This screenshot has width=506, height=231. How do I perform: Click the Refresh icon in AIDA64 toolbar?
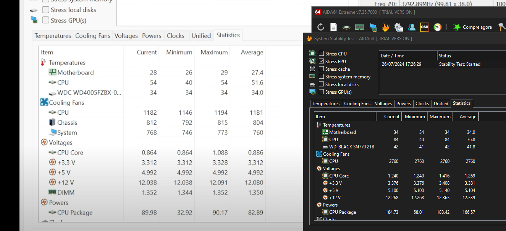point(321,27)
